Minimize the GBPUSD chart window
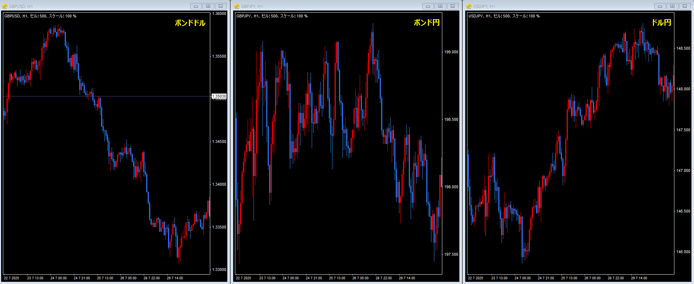This screenshot has height=284, width=694. 196,6
